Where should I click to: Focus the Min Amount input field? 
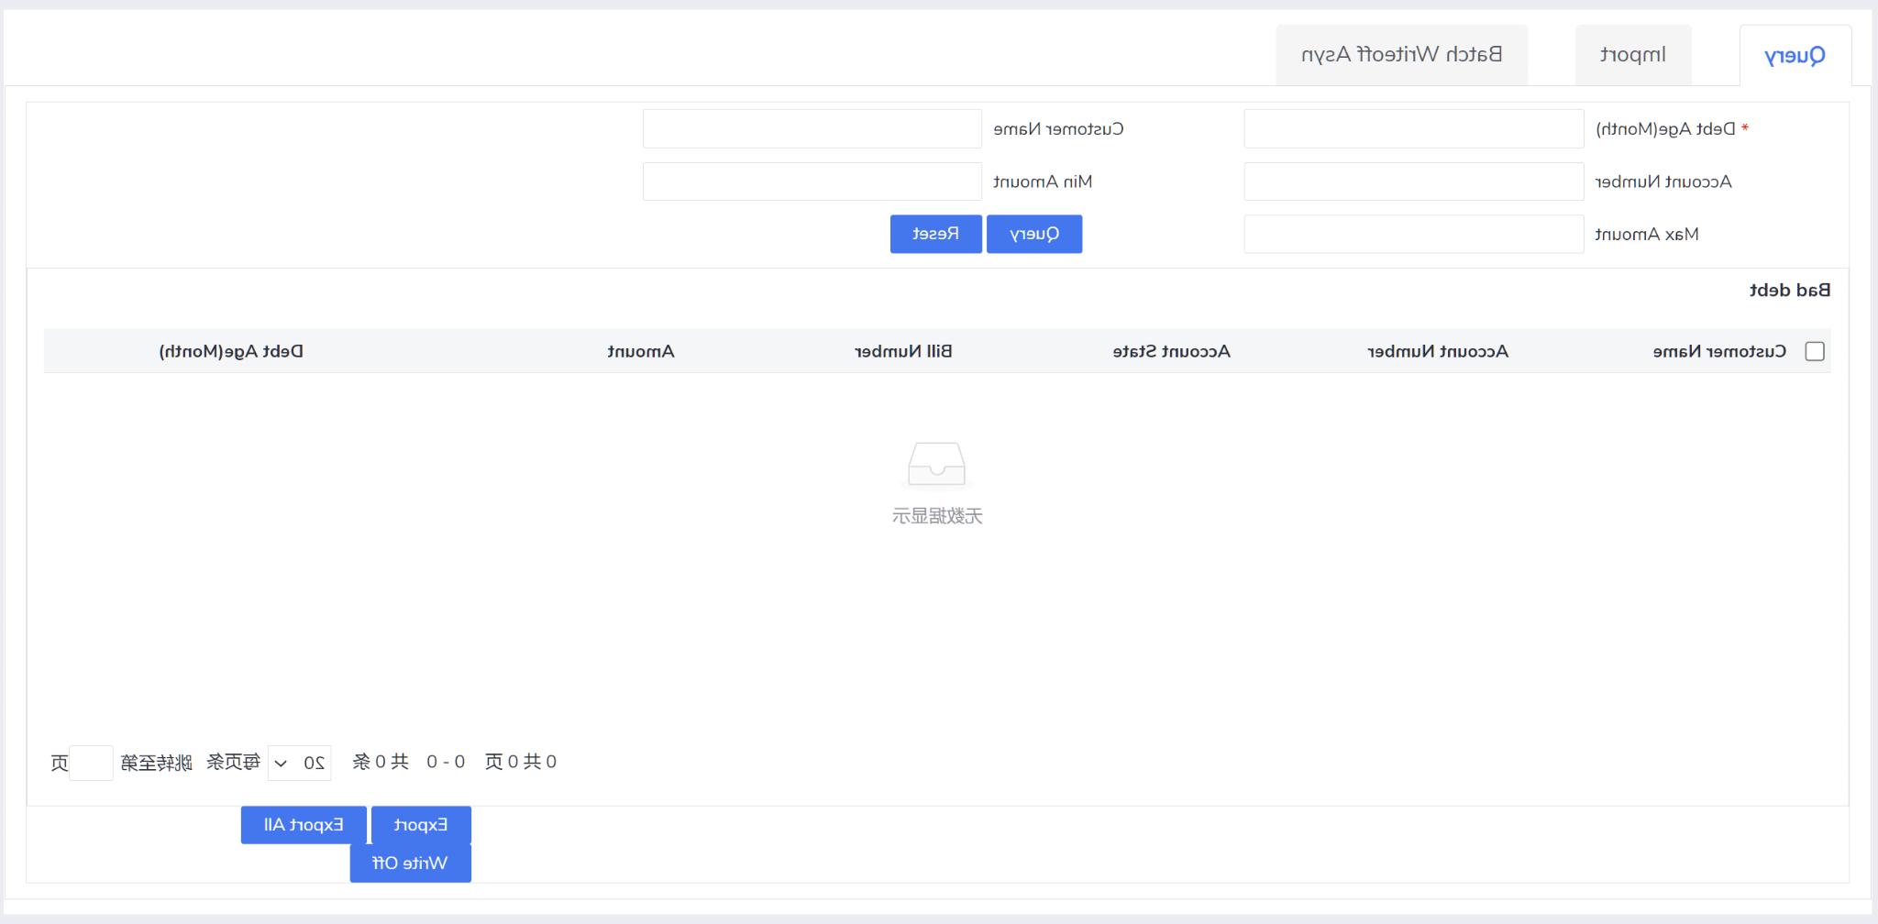click(x=812, y=181)
